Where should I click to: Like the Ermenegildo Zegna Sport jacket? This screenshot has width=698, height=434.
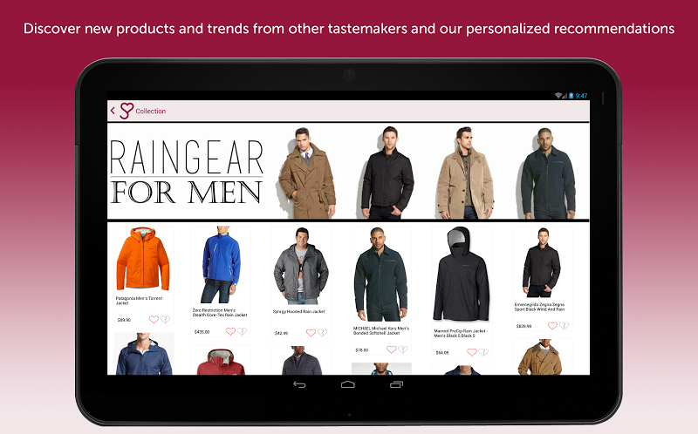tap(552, 326)
